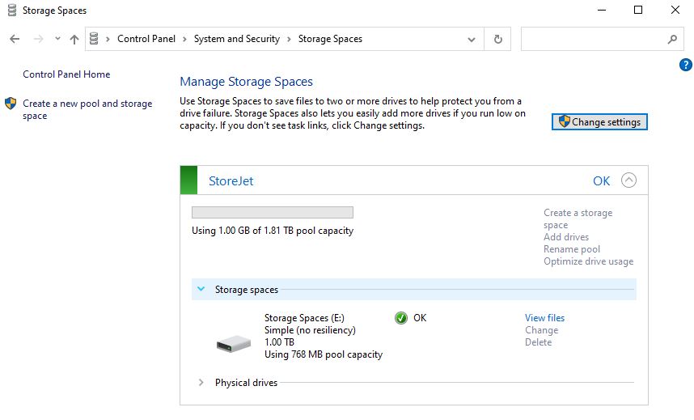Expand the Physical drives section
The image size is (694, 420).
pos(201,382)
